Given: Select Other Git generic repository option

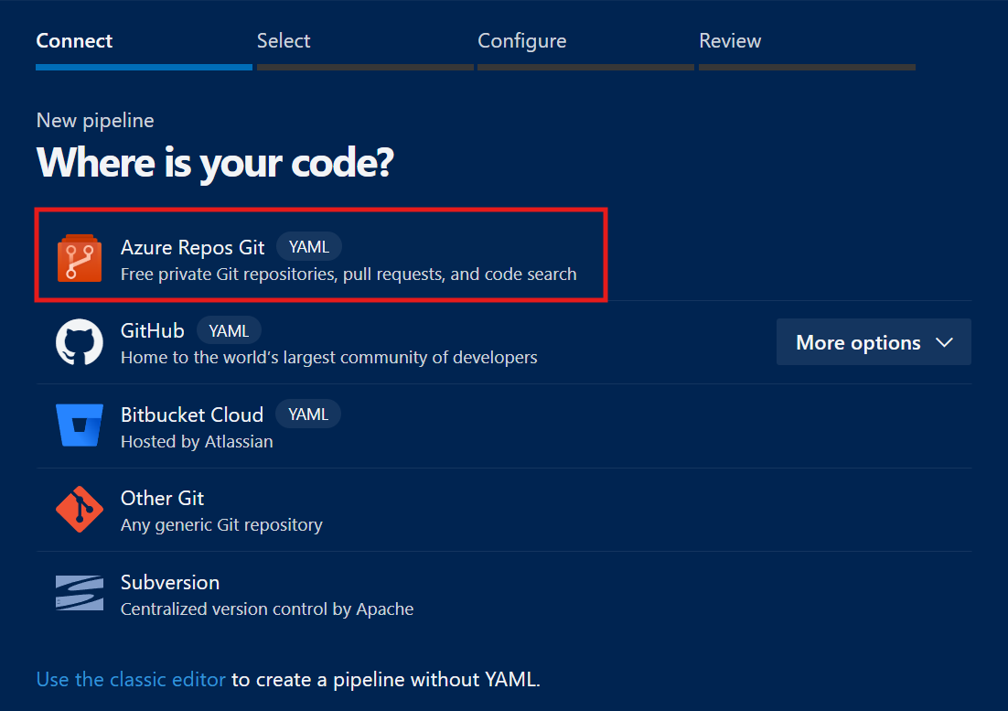Looking at the screenshot, I should pos(163,499).
